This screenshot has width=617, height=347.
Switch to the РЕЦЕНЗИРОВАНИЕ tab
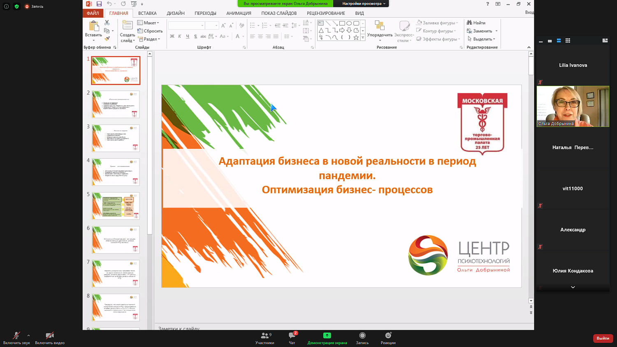click(326, 13)
